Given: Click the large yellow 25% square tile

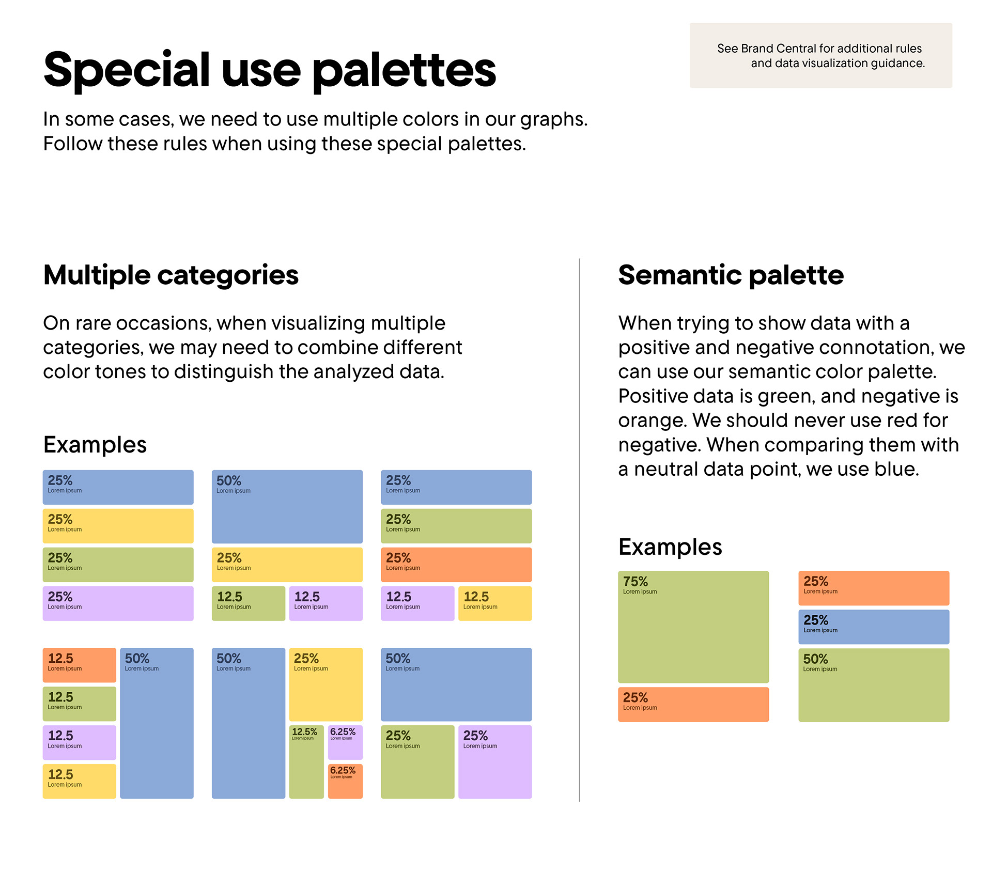Looking at the screenshot, I should click(326, 684).
